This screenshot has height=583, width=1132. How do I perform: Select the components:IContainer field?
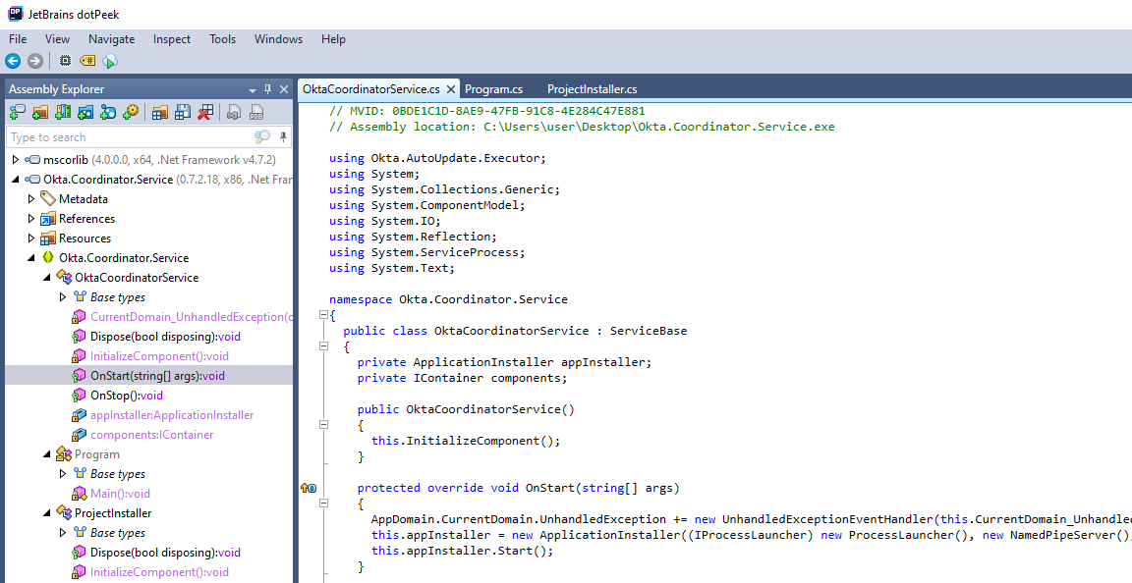coord(151,435)
